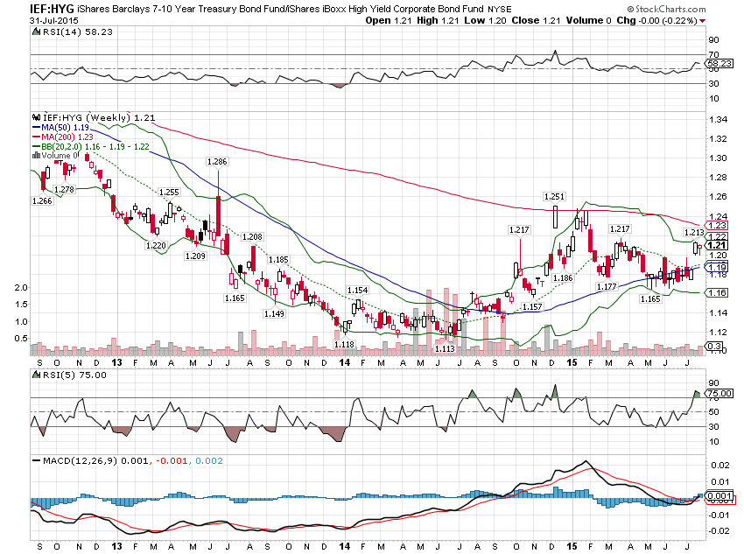The image size is (744, 554).
Task: Click the 1.177 price label
Action: click(607, 286)
